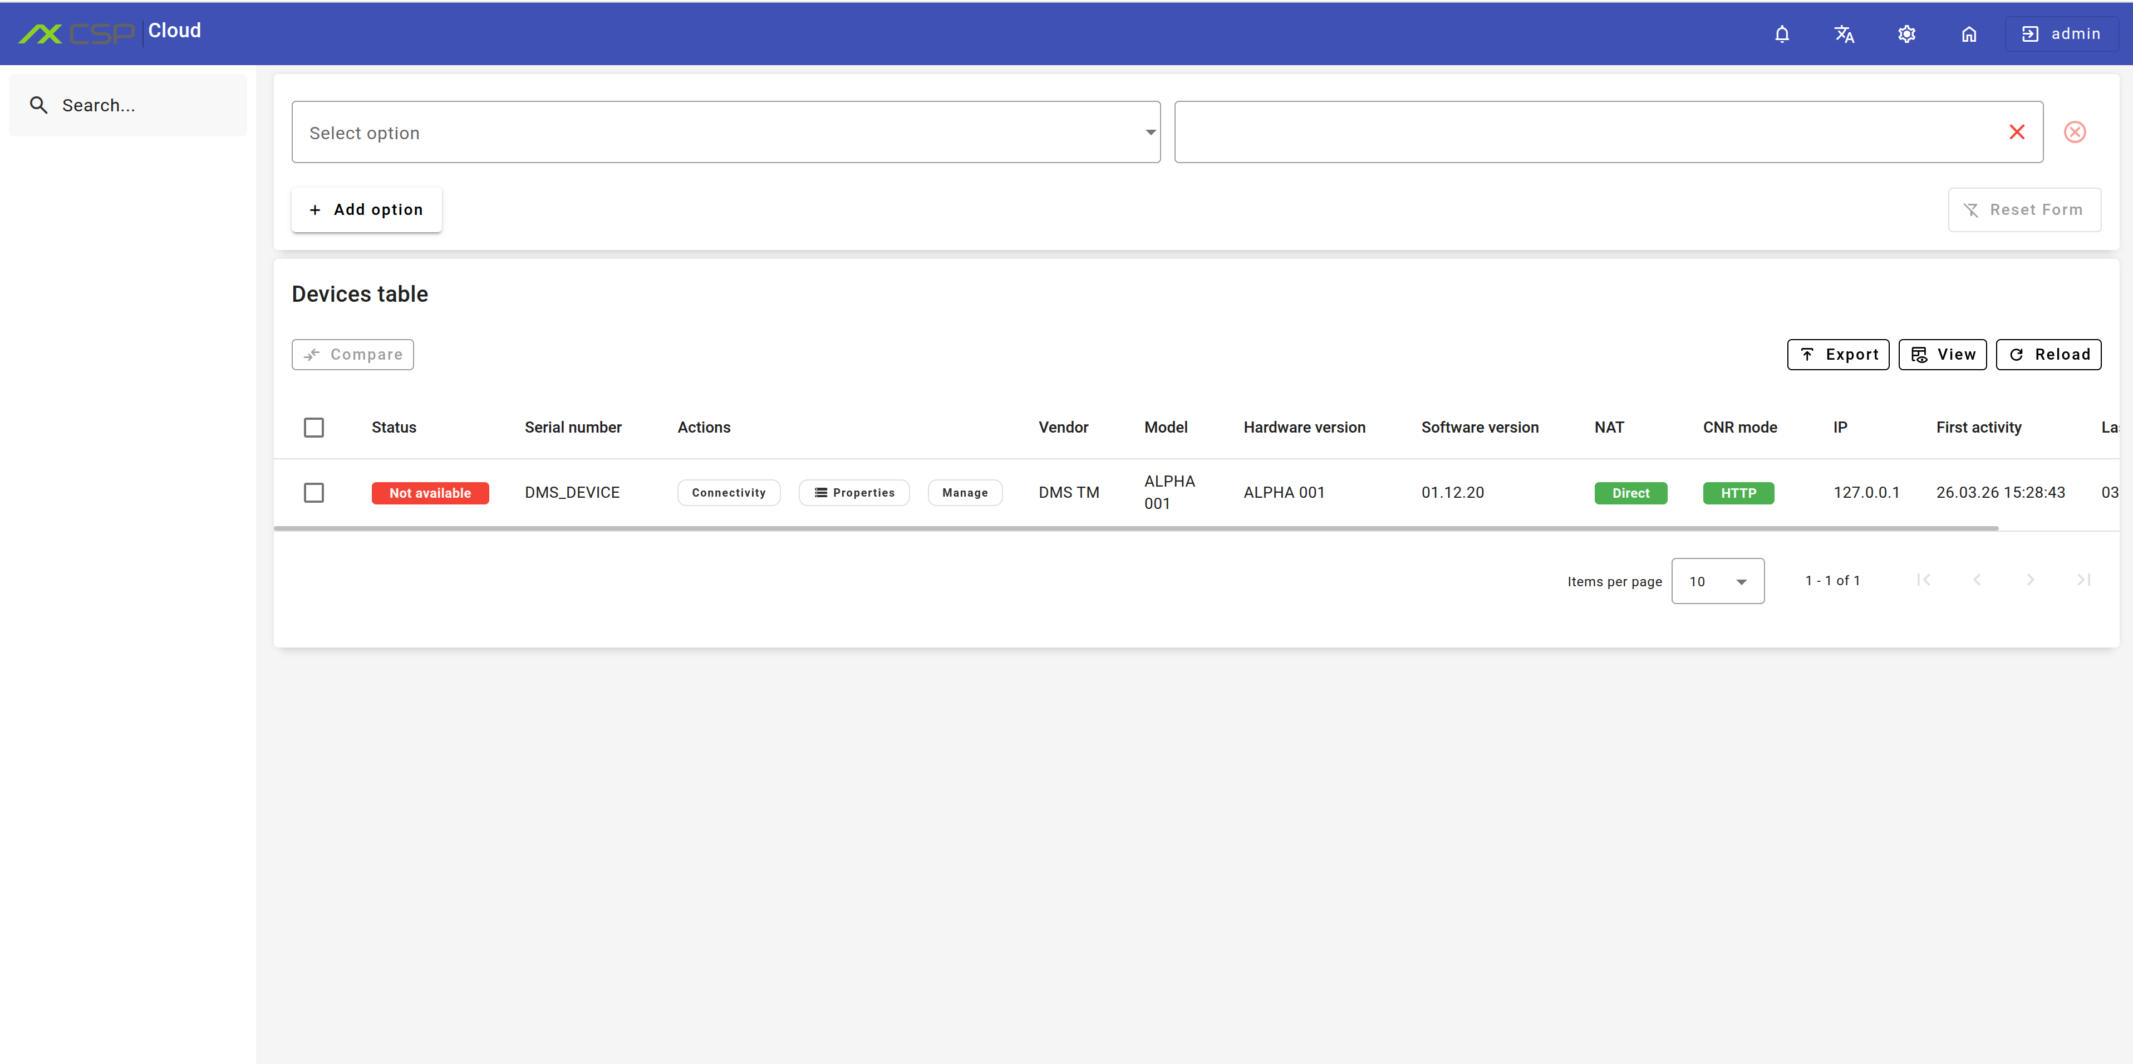Click the sidebar search magnifier icon

38,105
